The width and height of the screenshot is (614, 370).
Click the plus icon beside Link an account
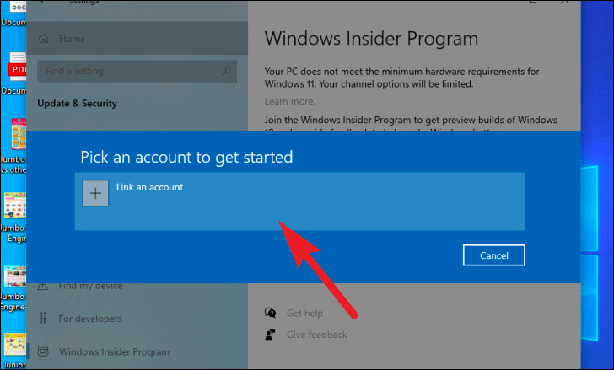(95, 193)
